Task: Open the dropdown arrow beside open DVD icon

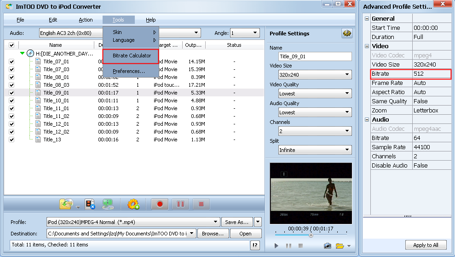Action: click(78, 207)
